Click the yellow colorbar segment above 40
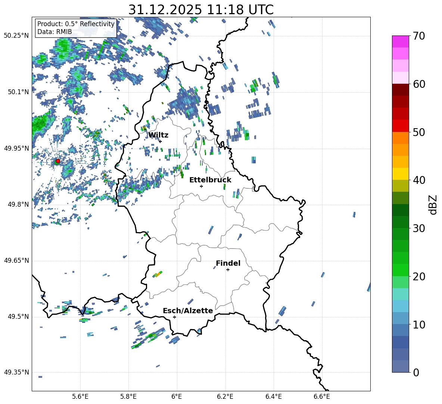 tap(400, 174)
